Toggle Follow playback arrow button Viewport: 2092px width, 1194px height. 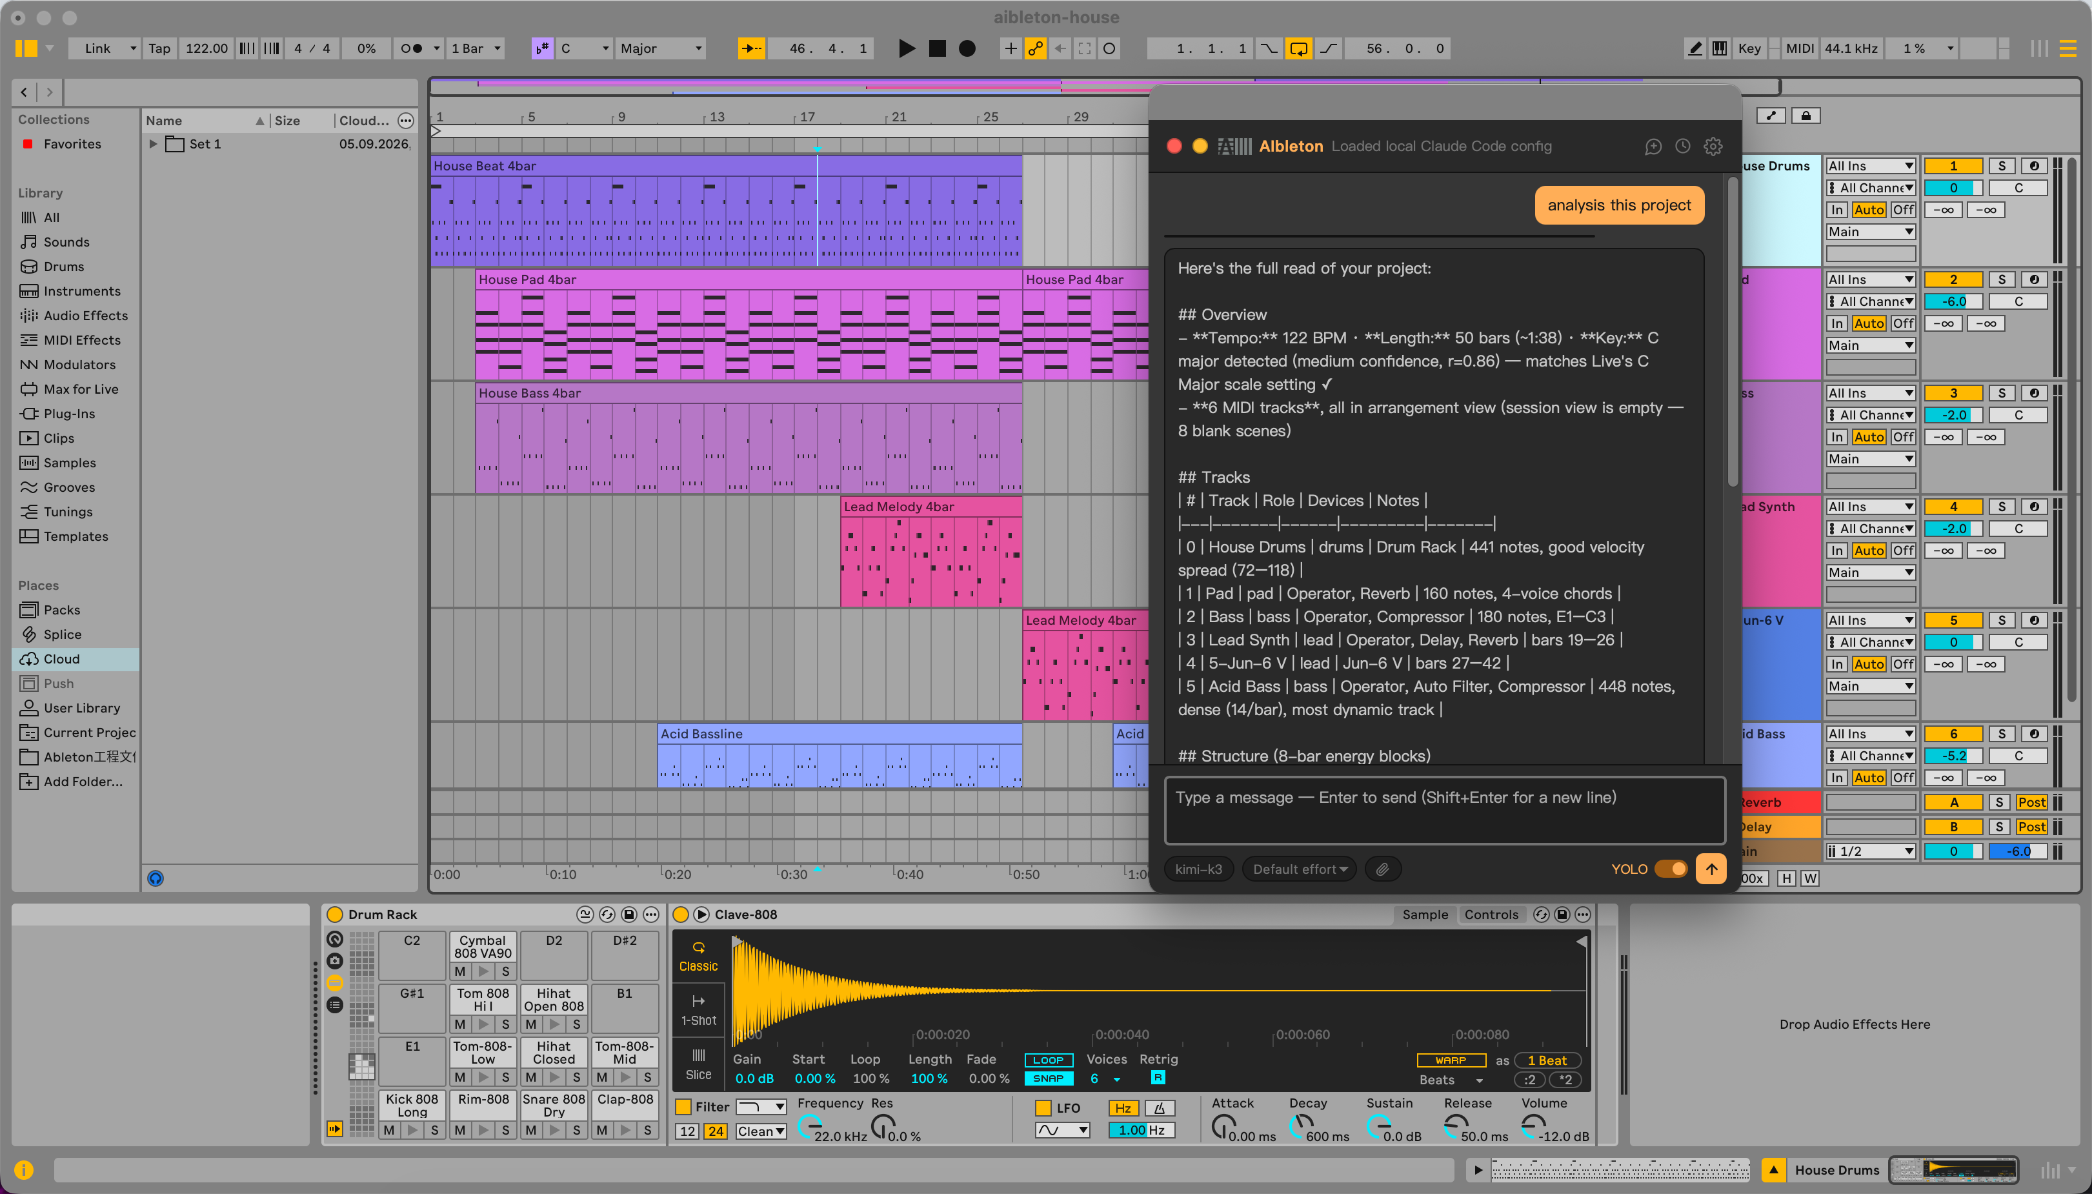click(x=751, y=48)
